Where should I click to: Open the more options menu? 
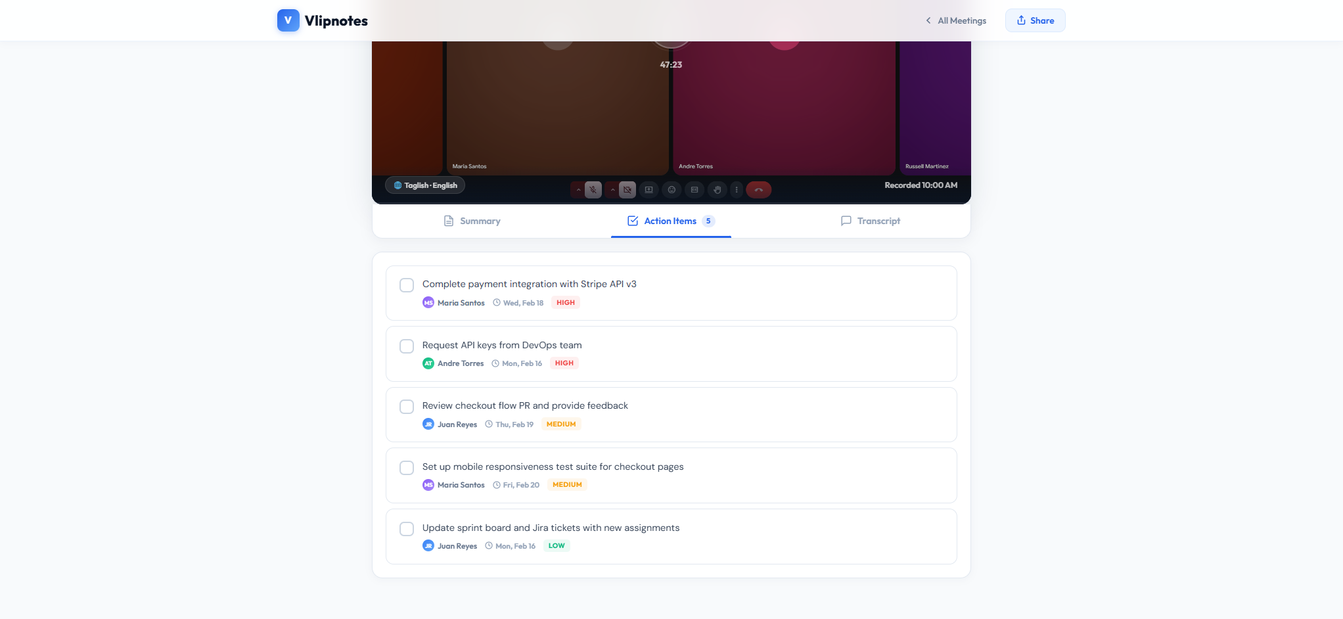click(737, 189)
